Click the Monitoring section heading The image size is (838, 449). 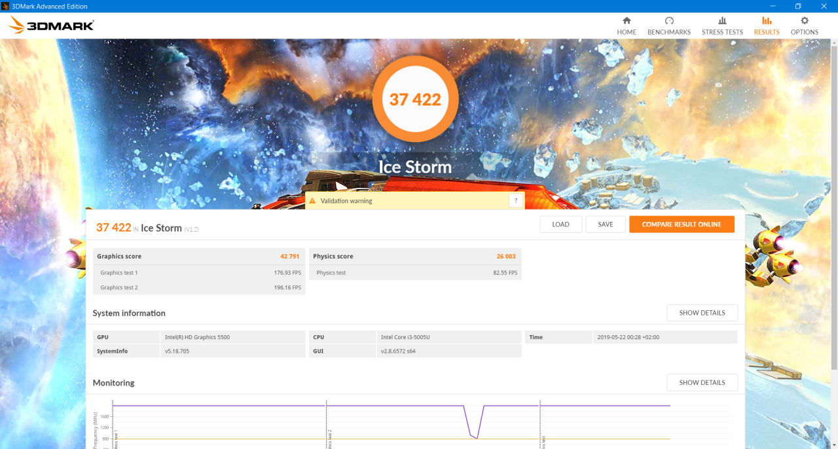113,383
